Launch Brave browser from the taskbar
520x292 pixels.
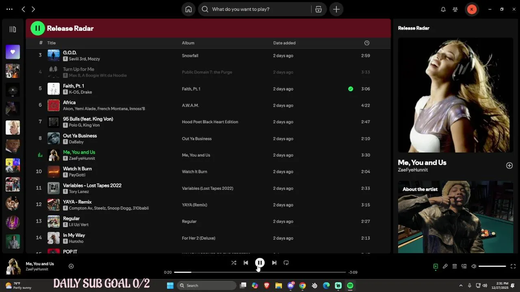tap(267, 286)
